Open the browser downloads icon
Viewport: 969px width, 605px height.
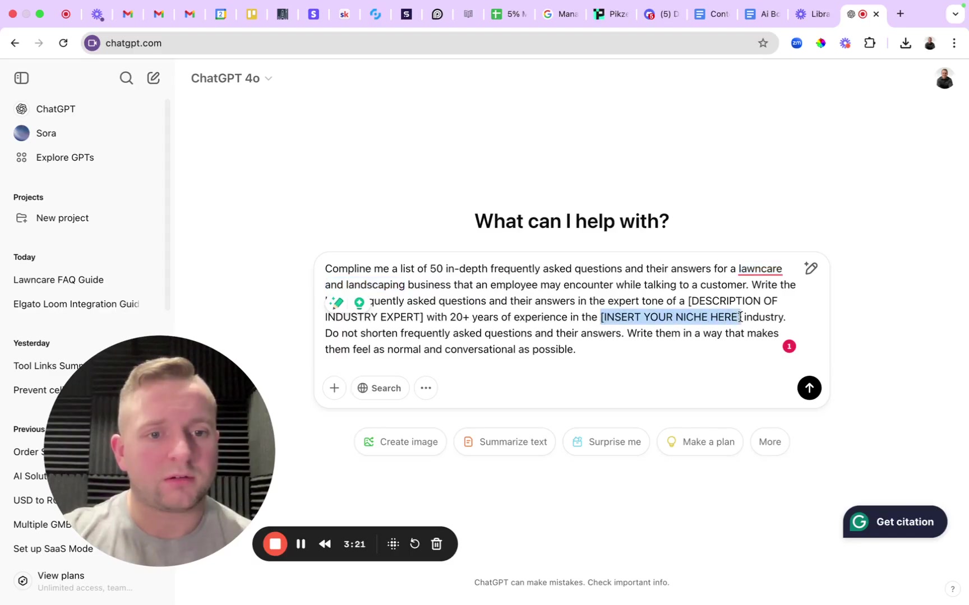pyautogui.click(x=905, y=43)
